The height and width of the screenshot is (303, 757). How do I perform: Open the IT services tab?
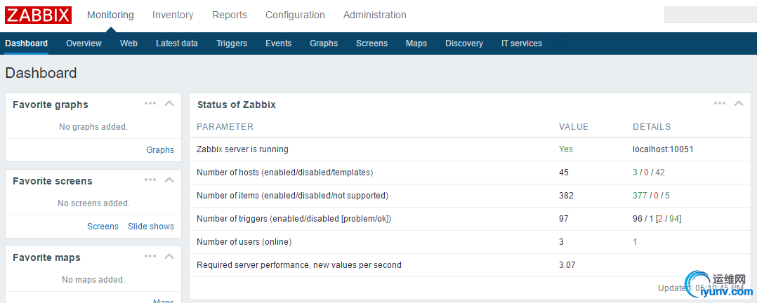(522, 43)
